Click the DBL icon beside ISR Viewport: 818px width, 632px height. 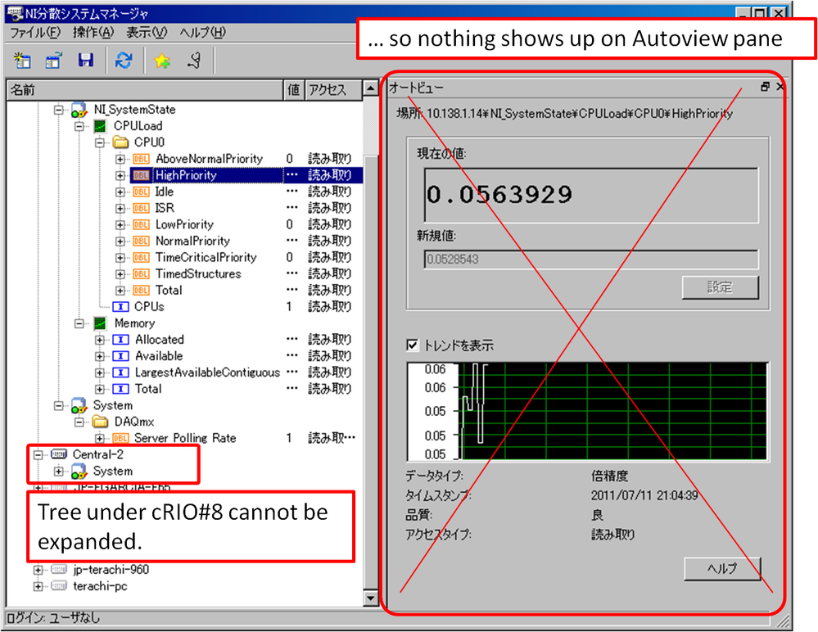coord(141,208)
